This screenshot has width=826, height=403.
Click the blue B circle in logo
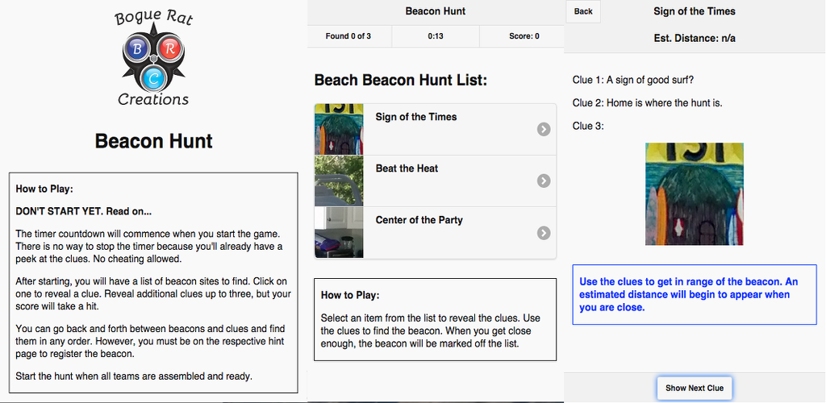pos(136,50)
